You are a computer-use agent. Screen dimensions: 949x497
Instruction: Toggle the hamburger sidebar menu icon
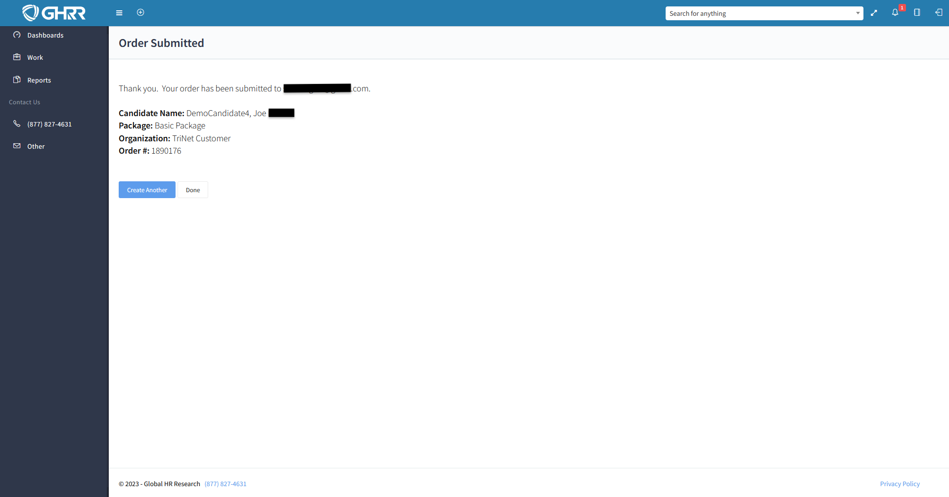click(119, 13)
